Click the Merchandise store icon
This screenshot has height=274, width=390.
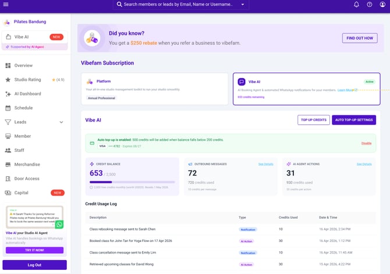8,165
